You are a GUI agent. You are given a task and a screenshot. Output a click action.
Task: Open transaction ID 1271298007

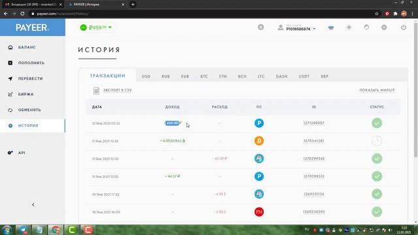coord(313,123)
